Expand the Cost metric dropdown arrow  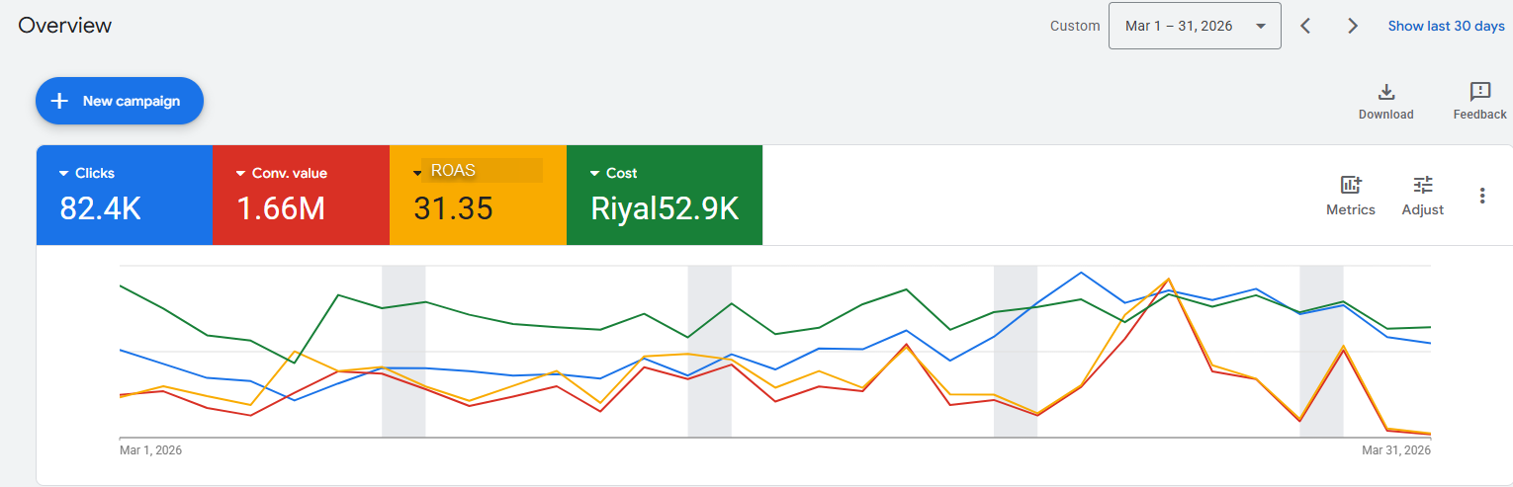[594, 174]
